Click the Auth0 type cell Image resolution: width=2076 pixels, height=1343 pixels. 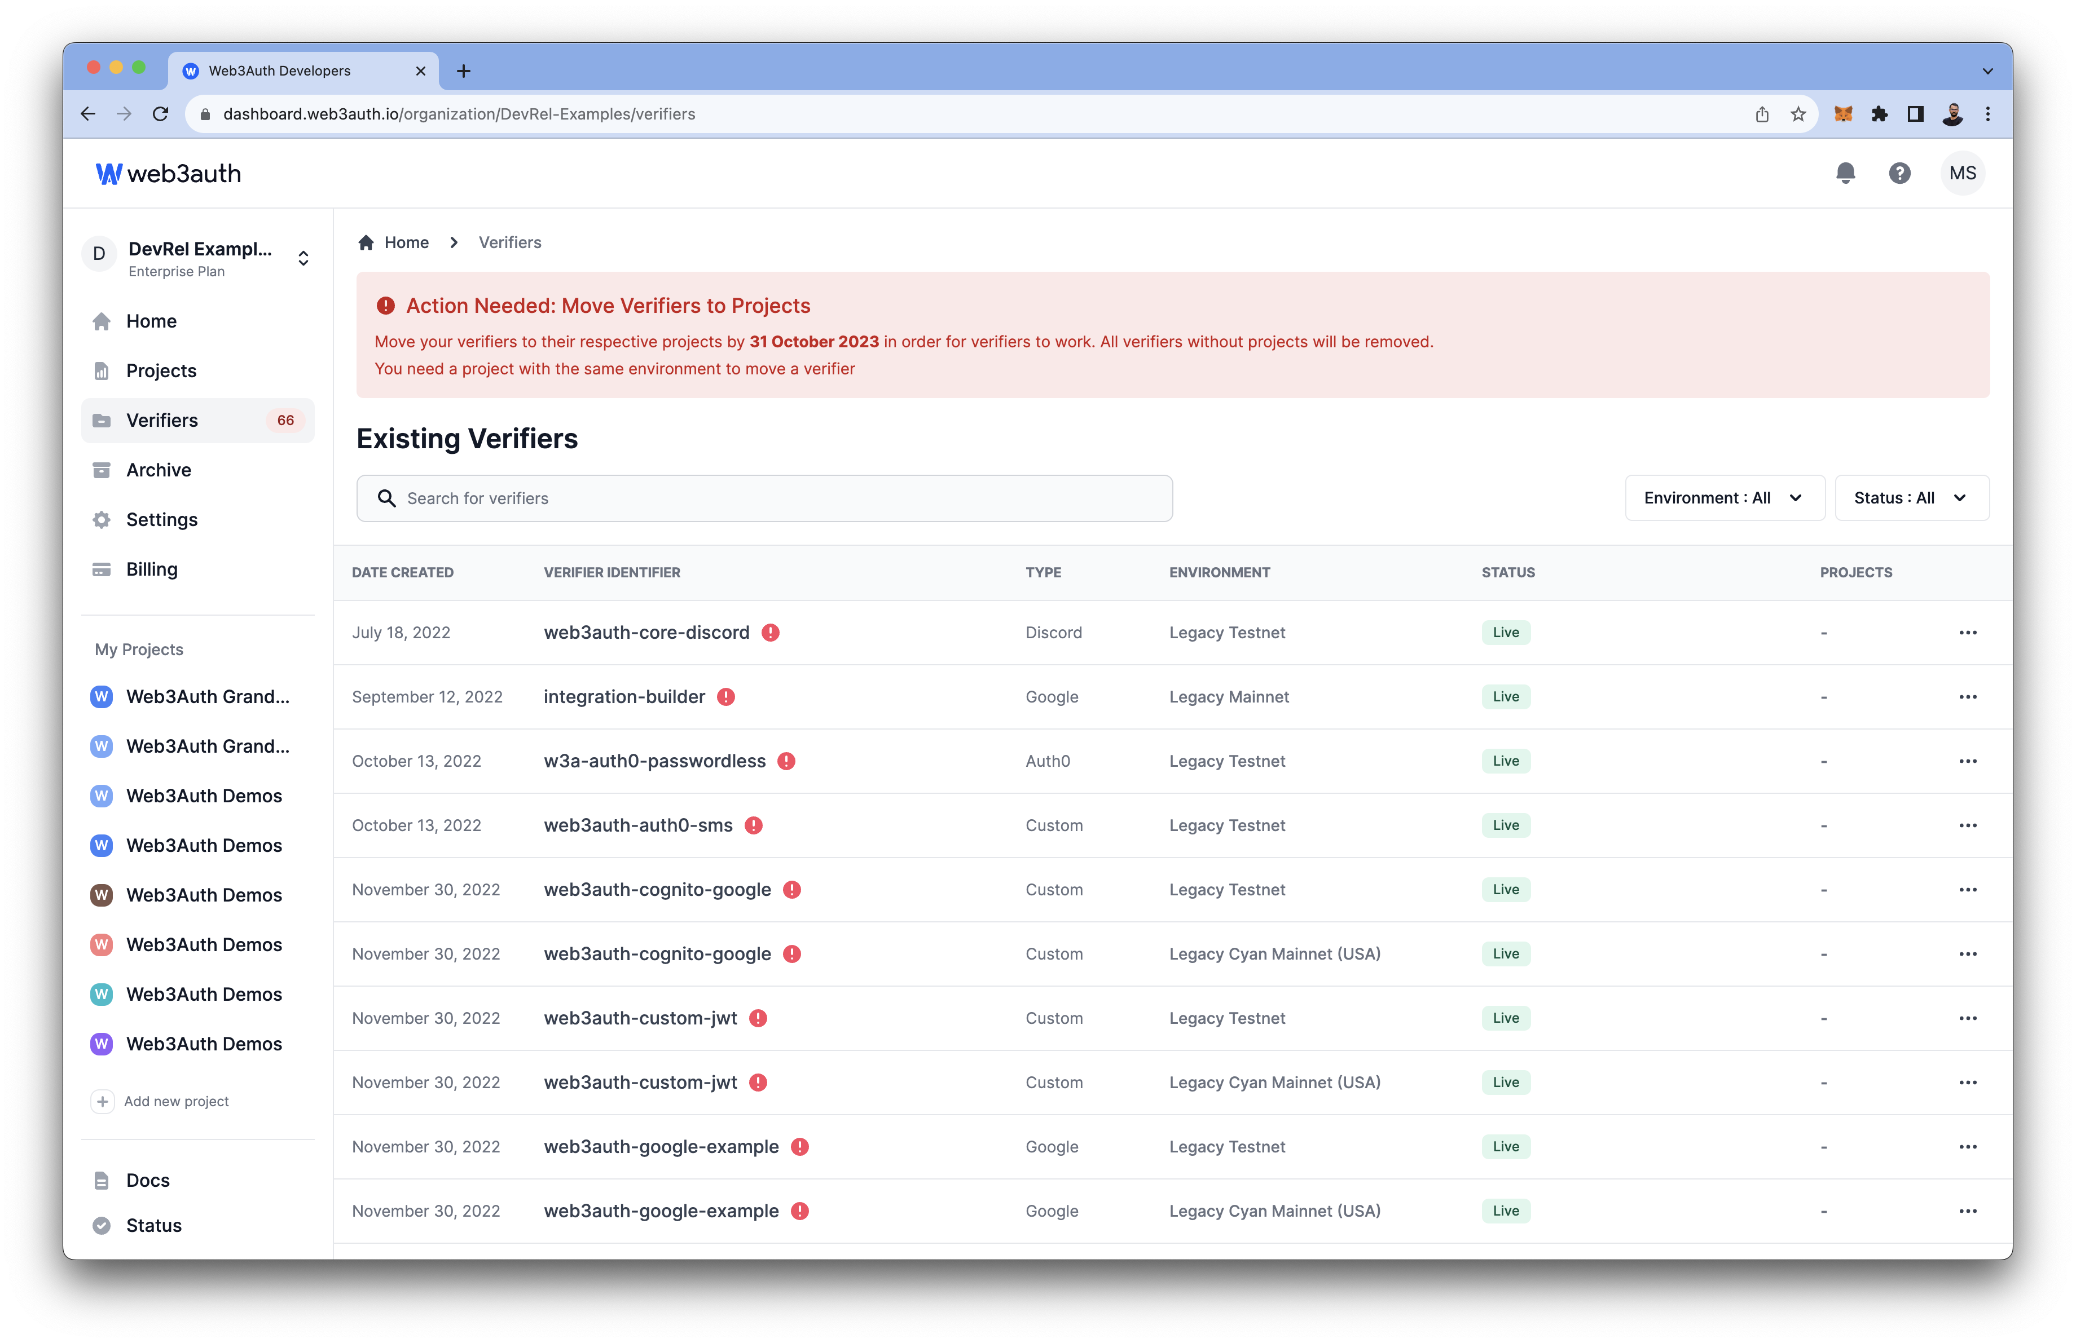[x=1048, y=761]
